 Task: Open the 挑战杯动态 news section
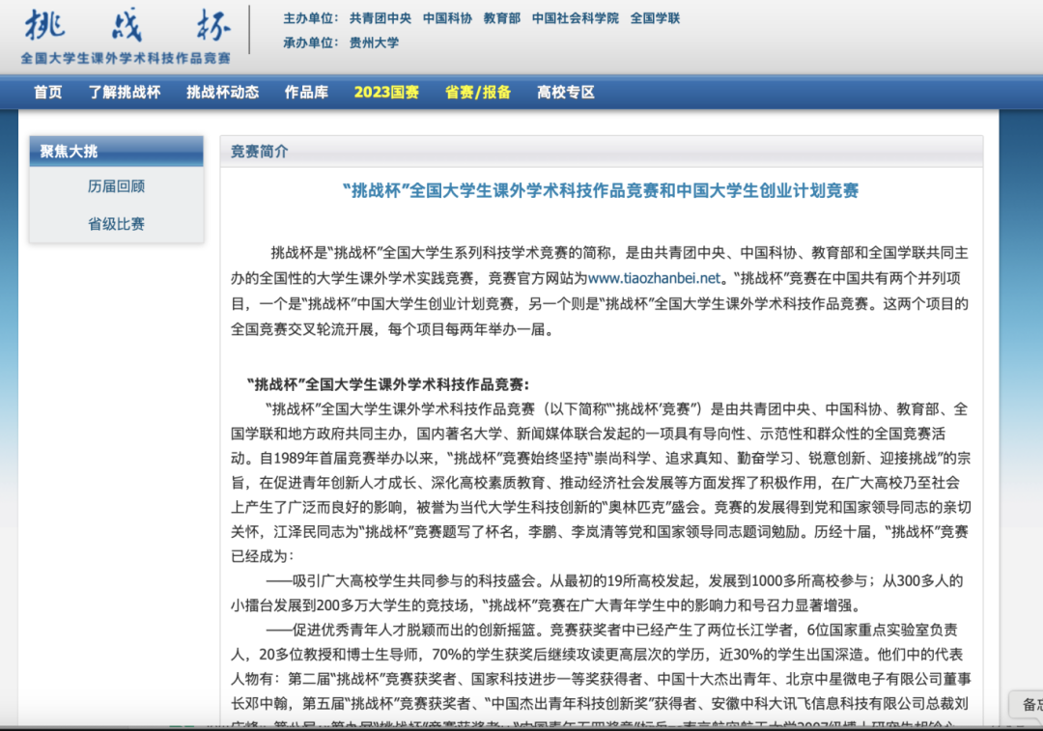click(x=222, y=93)
